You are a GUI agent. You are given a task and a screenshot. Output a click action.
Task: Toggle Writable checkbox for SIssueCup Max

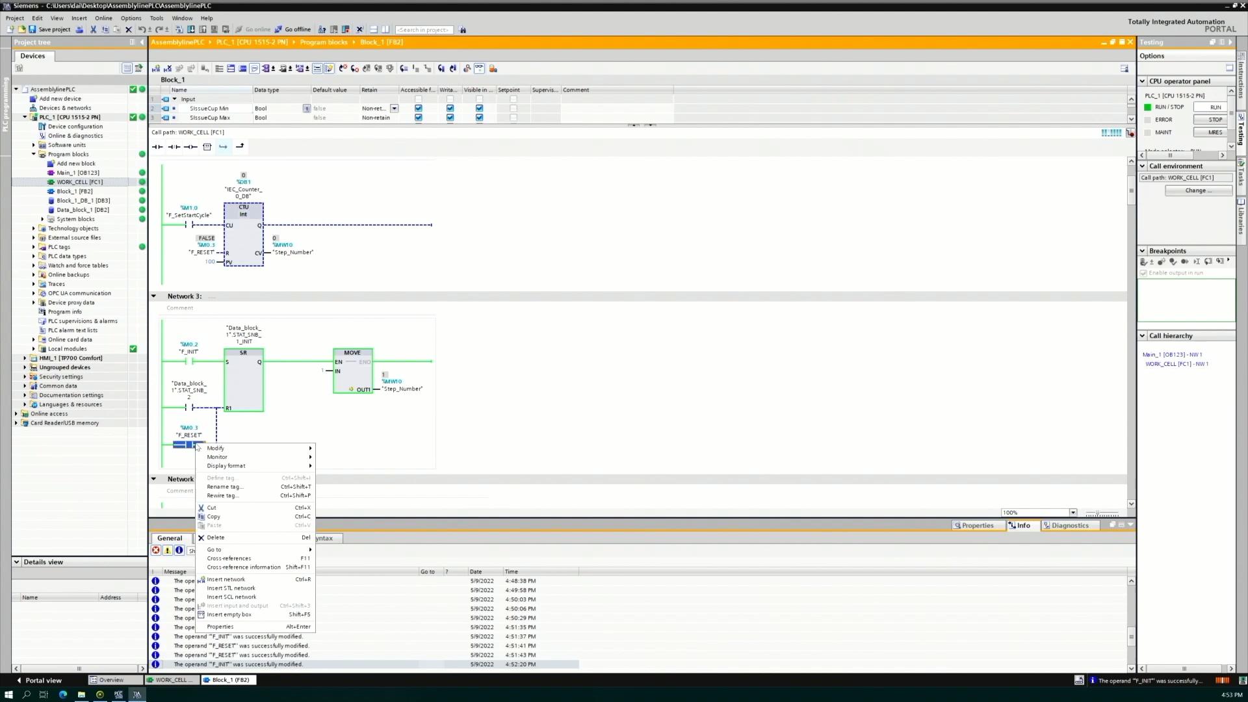coord(450,118)
